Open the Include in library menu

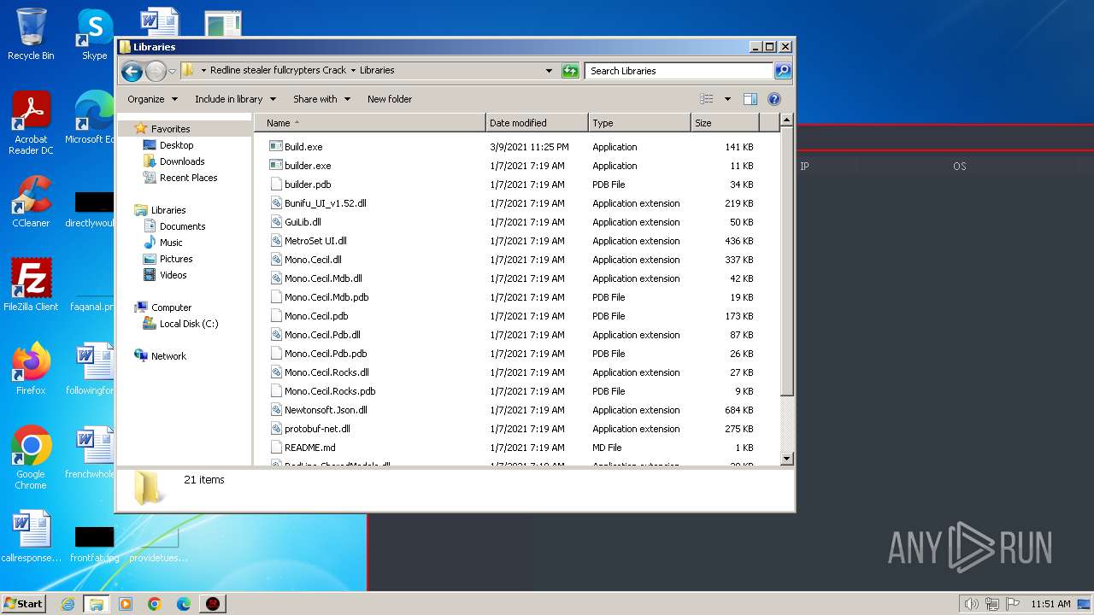point(234,99)
